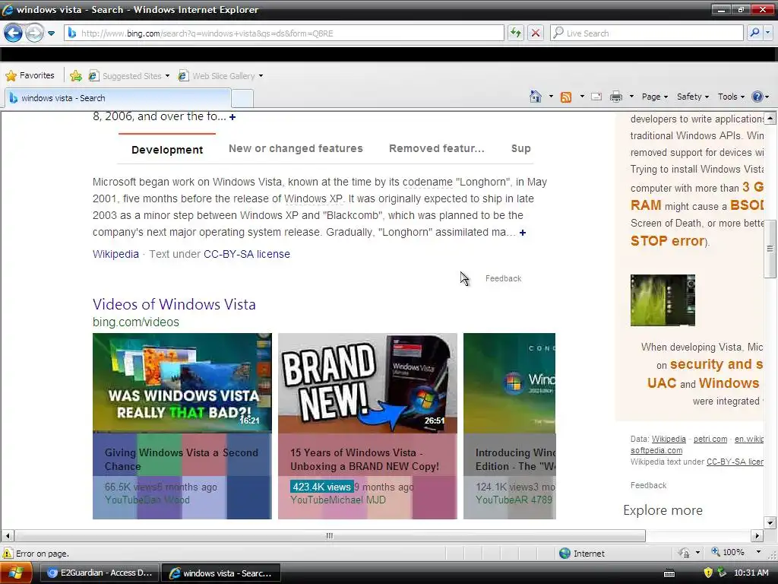Click the search magnifier button

pyautogui.click(x=754, y=33)
